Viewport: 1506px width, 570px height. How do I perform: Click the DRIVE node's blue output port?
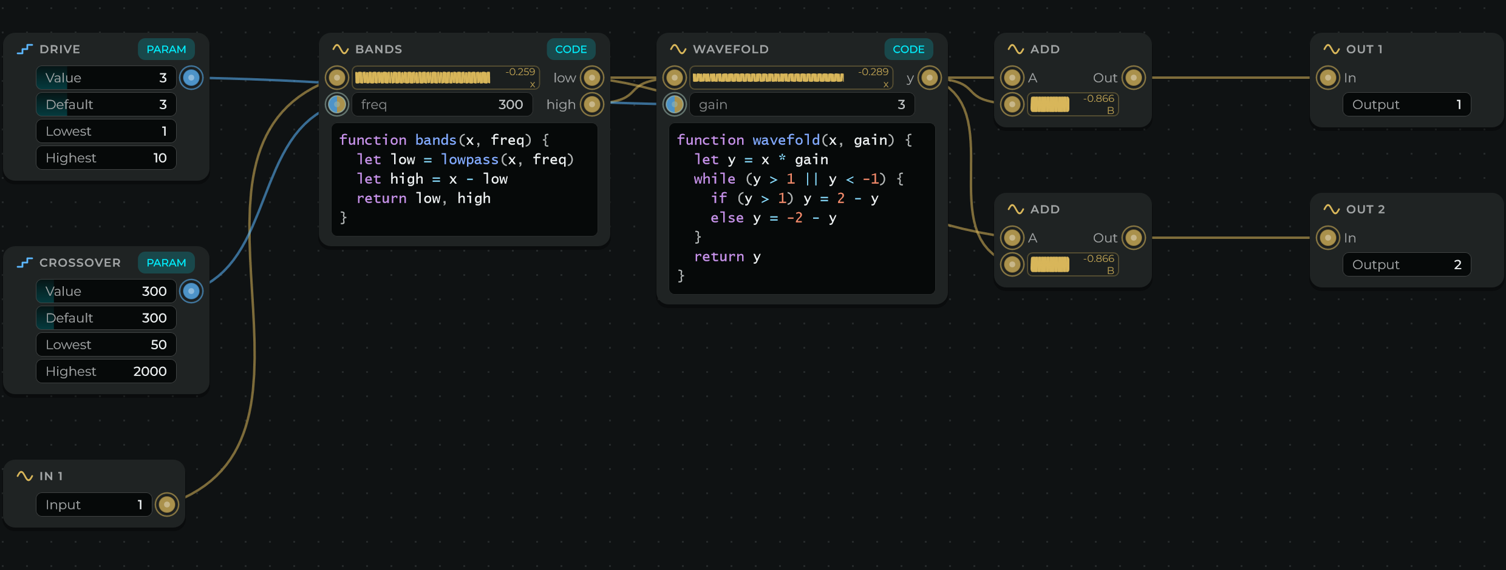point(191,78)
